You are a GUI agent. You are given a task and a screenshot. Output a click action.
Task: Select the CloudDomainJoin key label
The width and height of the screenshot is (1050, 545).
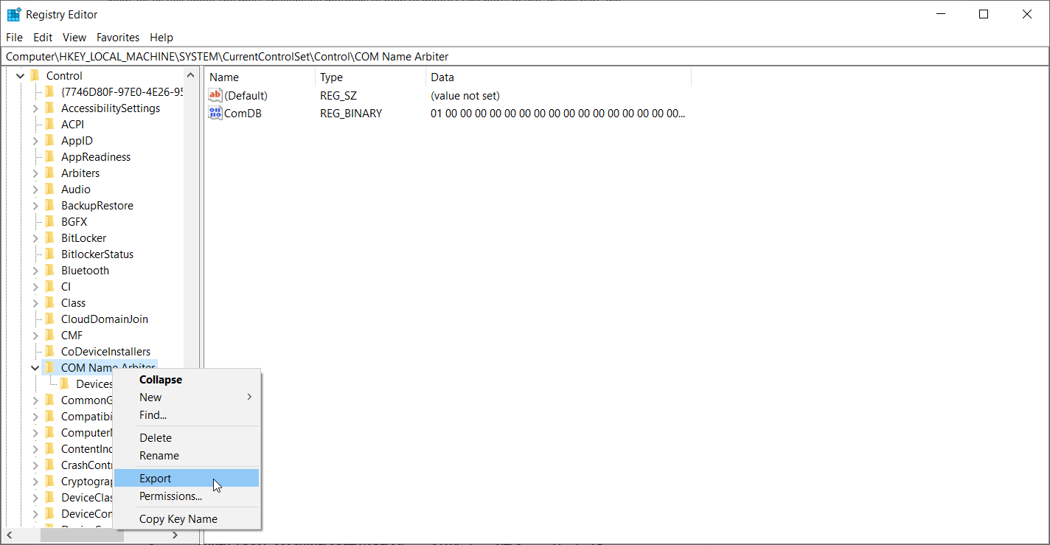pyautogui.click(x=105, y=319)
